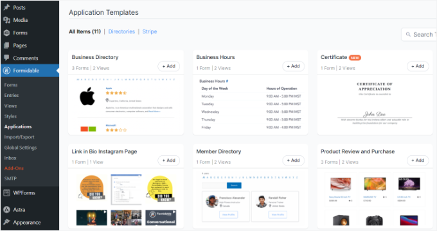This screenshot has height=231, width=437.
Task: Open the Add-Ons submenu
Action: [x=14, y=168]
